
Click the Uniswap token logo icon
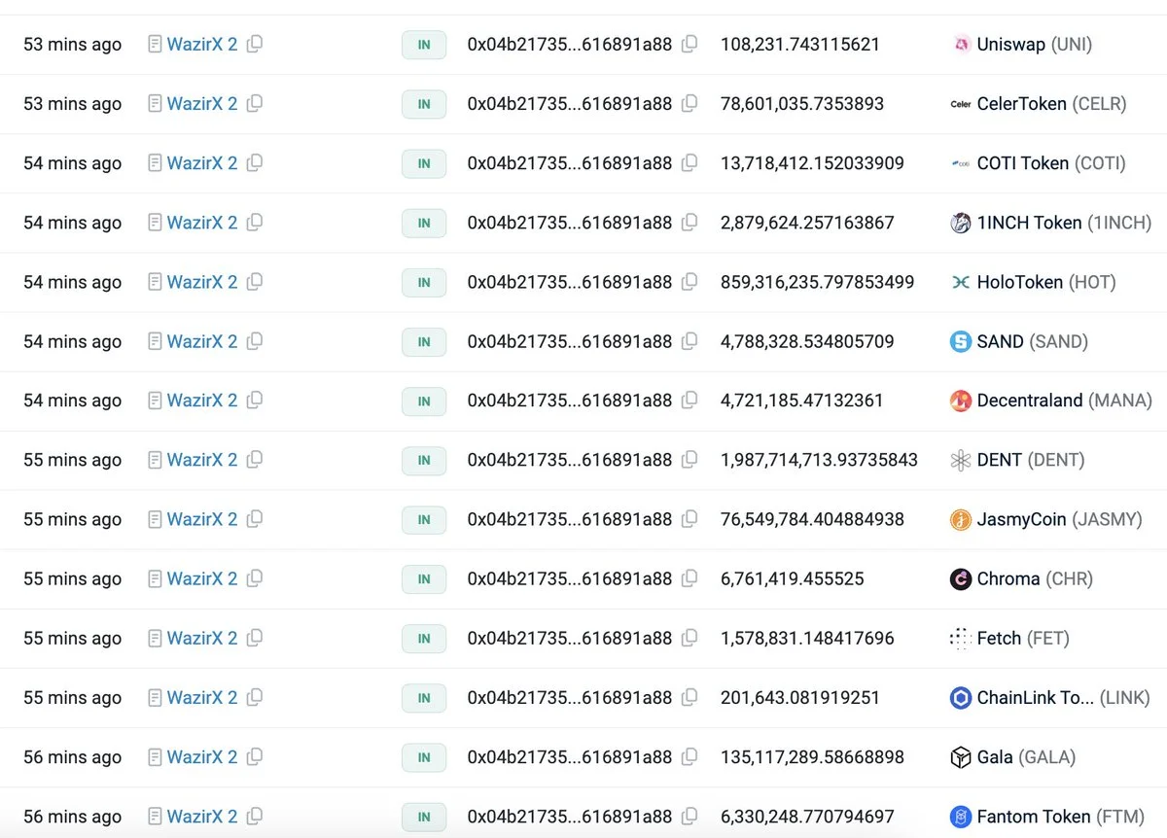click(x=961, y=44)
